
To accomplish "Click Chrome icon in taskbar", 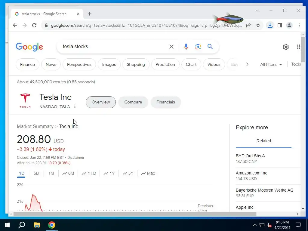I will [52, 225].
